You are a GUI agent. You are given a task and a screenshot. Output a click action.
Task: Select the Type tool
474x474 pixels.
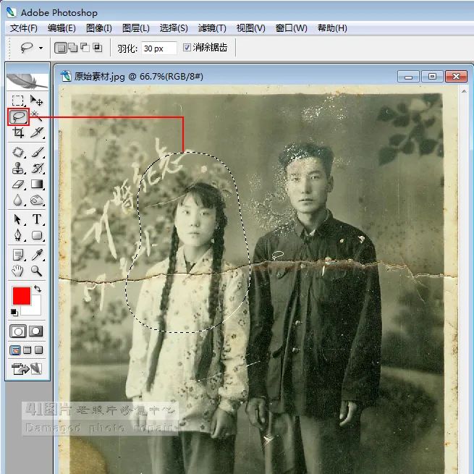[x=37, y=219]
